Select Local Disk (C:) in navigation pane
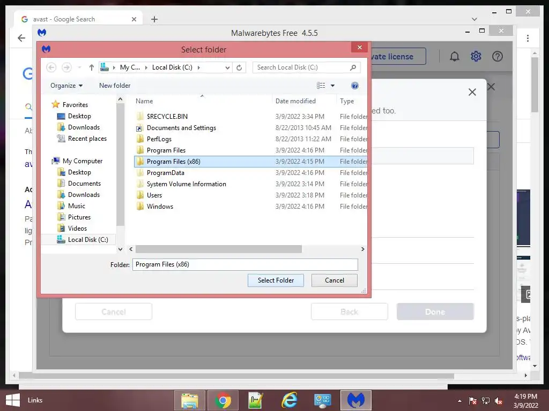549x411 pixels. (x=88, y=239)
